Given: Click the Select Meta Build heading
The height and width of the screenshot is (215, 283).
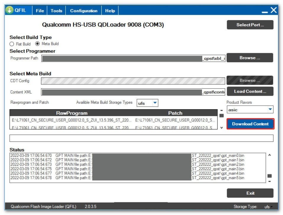Looking at the screenshot, I should (30, 74).
